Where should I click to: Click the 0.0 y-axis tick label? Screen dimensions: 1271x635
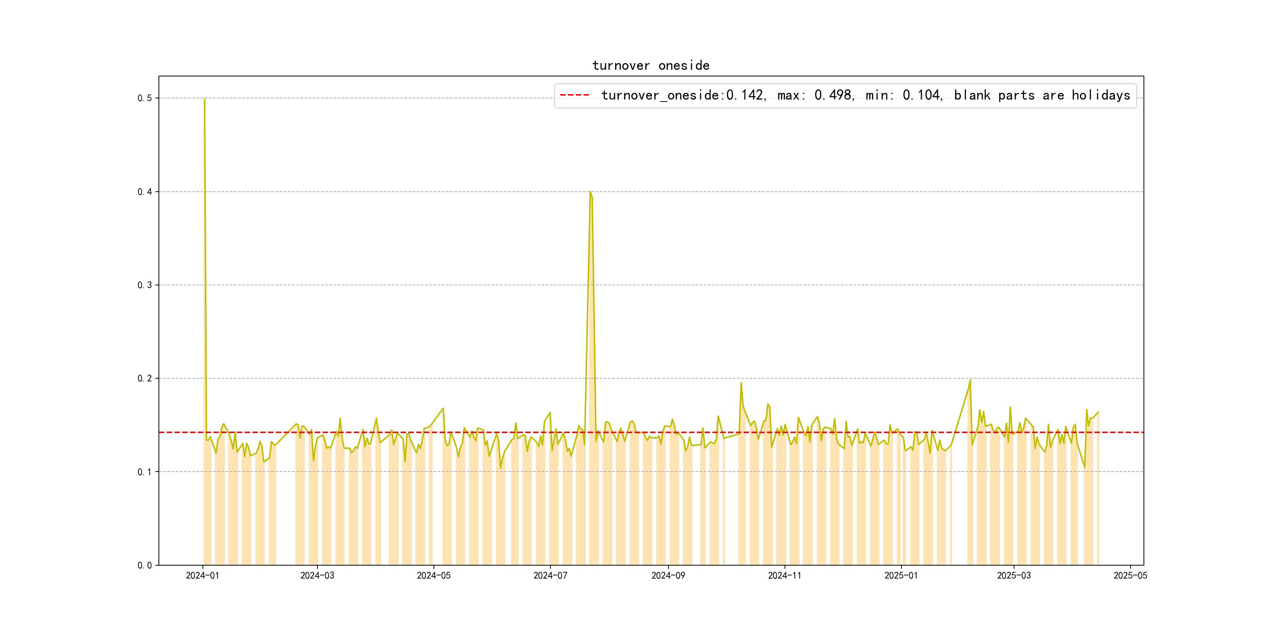point(145,565)
